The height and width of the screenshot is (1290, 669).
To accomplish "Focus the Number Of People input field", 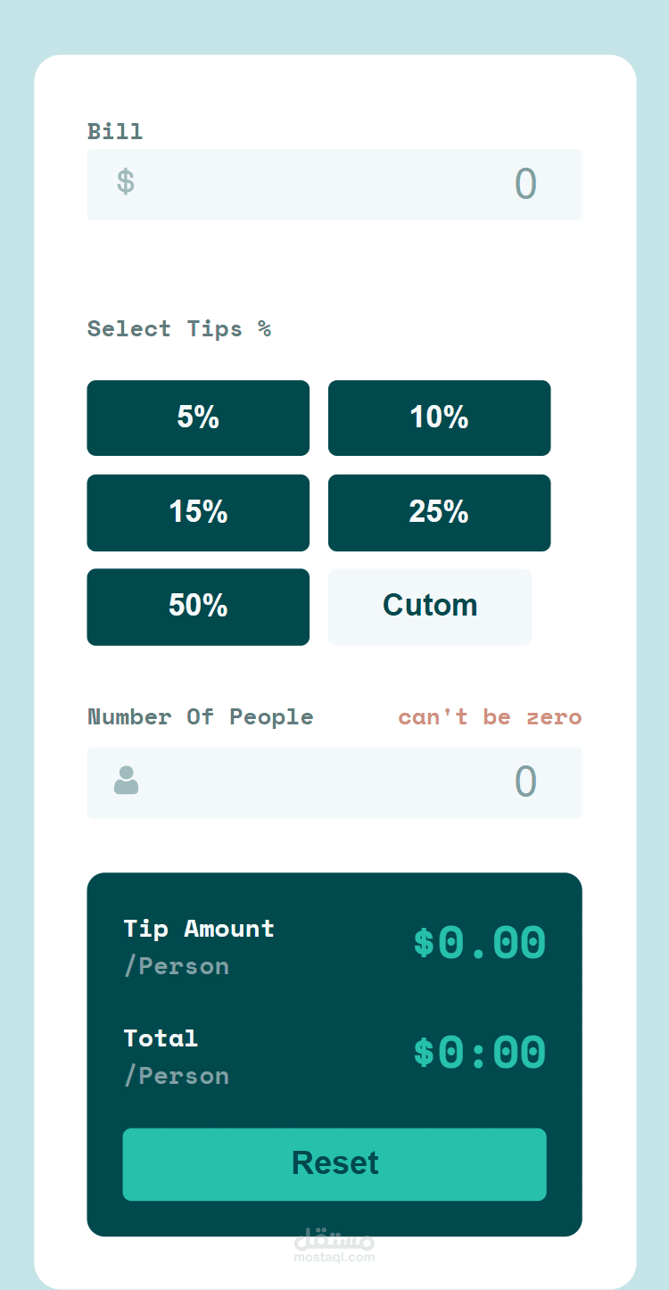I will pyautogui.click(x=357, y=782).
